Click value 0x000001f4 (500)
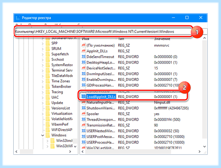221x168 pixels. (x=167, y=119)
